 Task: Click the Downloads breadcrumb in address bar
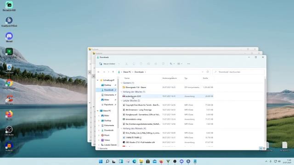(139, 72)
